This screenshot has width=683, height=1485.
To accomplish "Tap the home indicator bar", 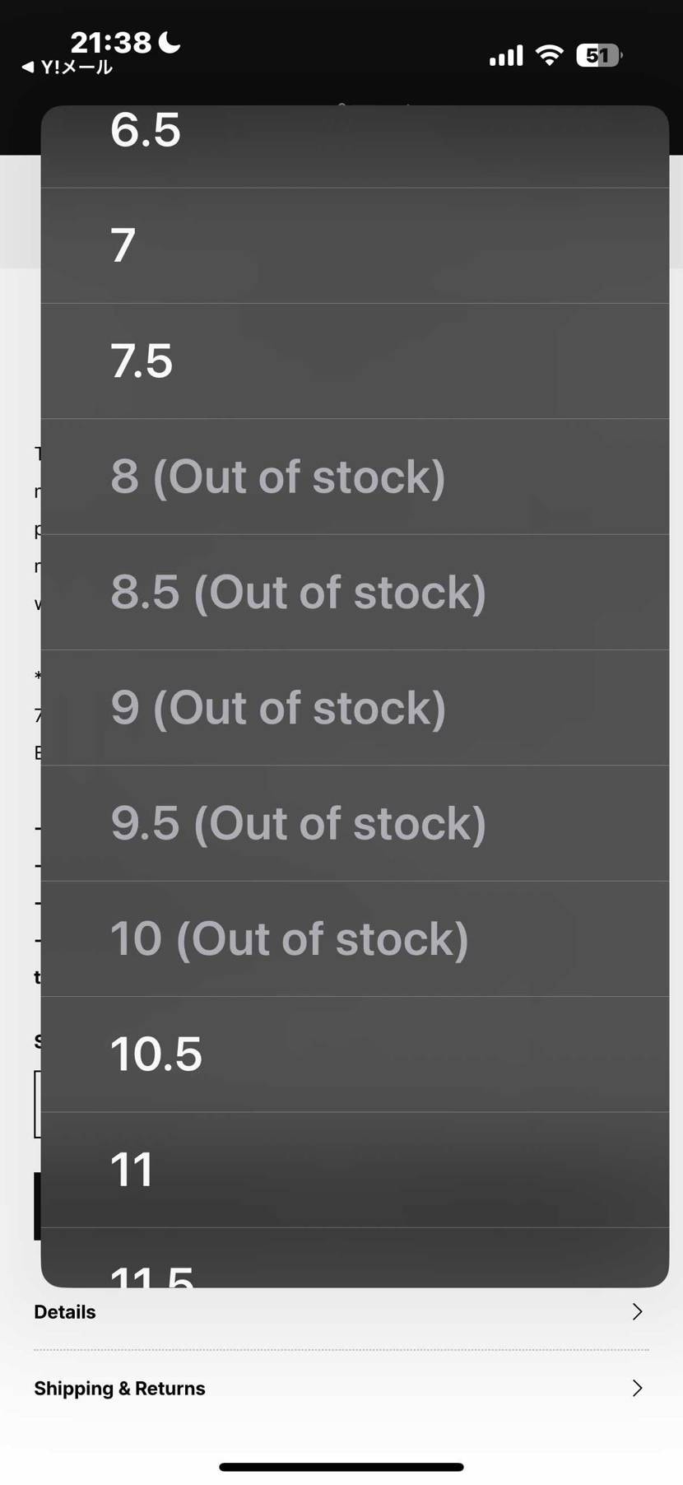I will (341, 1467).
